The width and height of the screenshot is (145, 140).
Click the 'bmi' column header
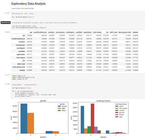click(107, 32)
